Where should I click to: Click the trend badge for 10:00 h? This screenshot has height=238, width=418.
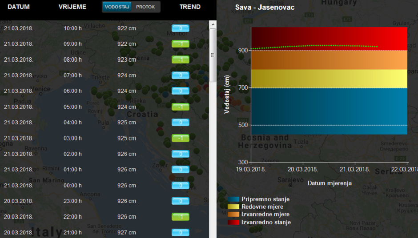coord(181,28)
